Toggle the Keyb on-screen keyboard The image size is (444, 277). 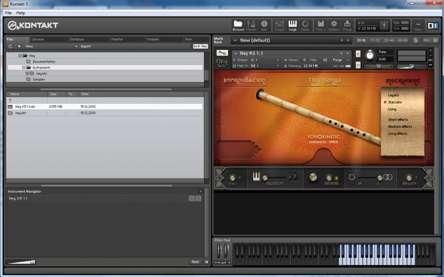click(x=293, y=26)
